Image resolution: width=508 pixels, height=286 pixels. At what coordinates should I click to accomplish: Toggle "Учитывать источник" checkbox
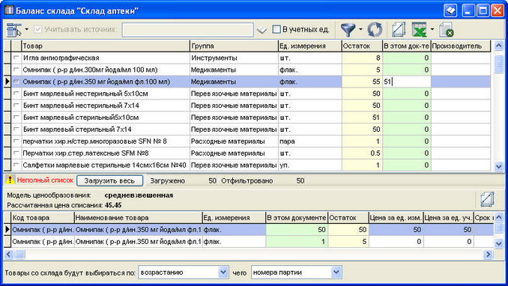pos(38,29)
